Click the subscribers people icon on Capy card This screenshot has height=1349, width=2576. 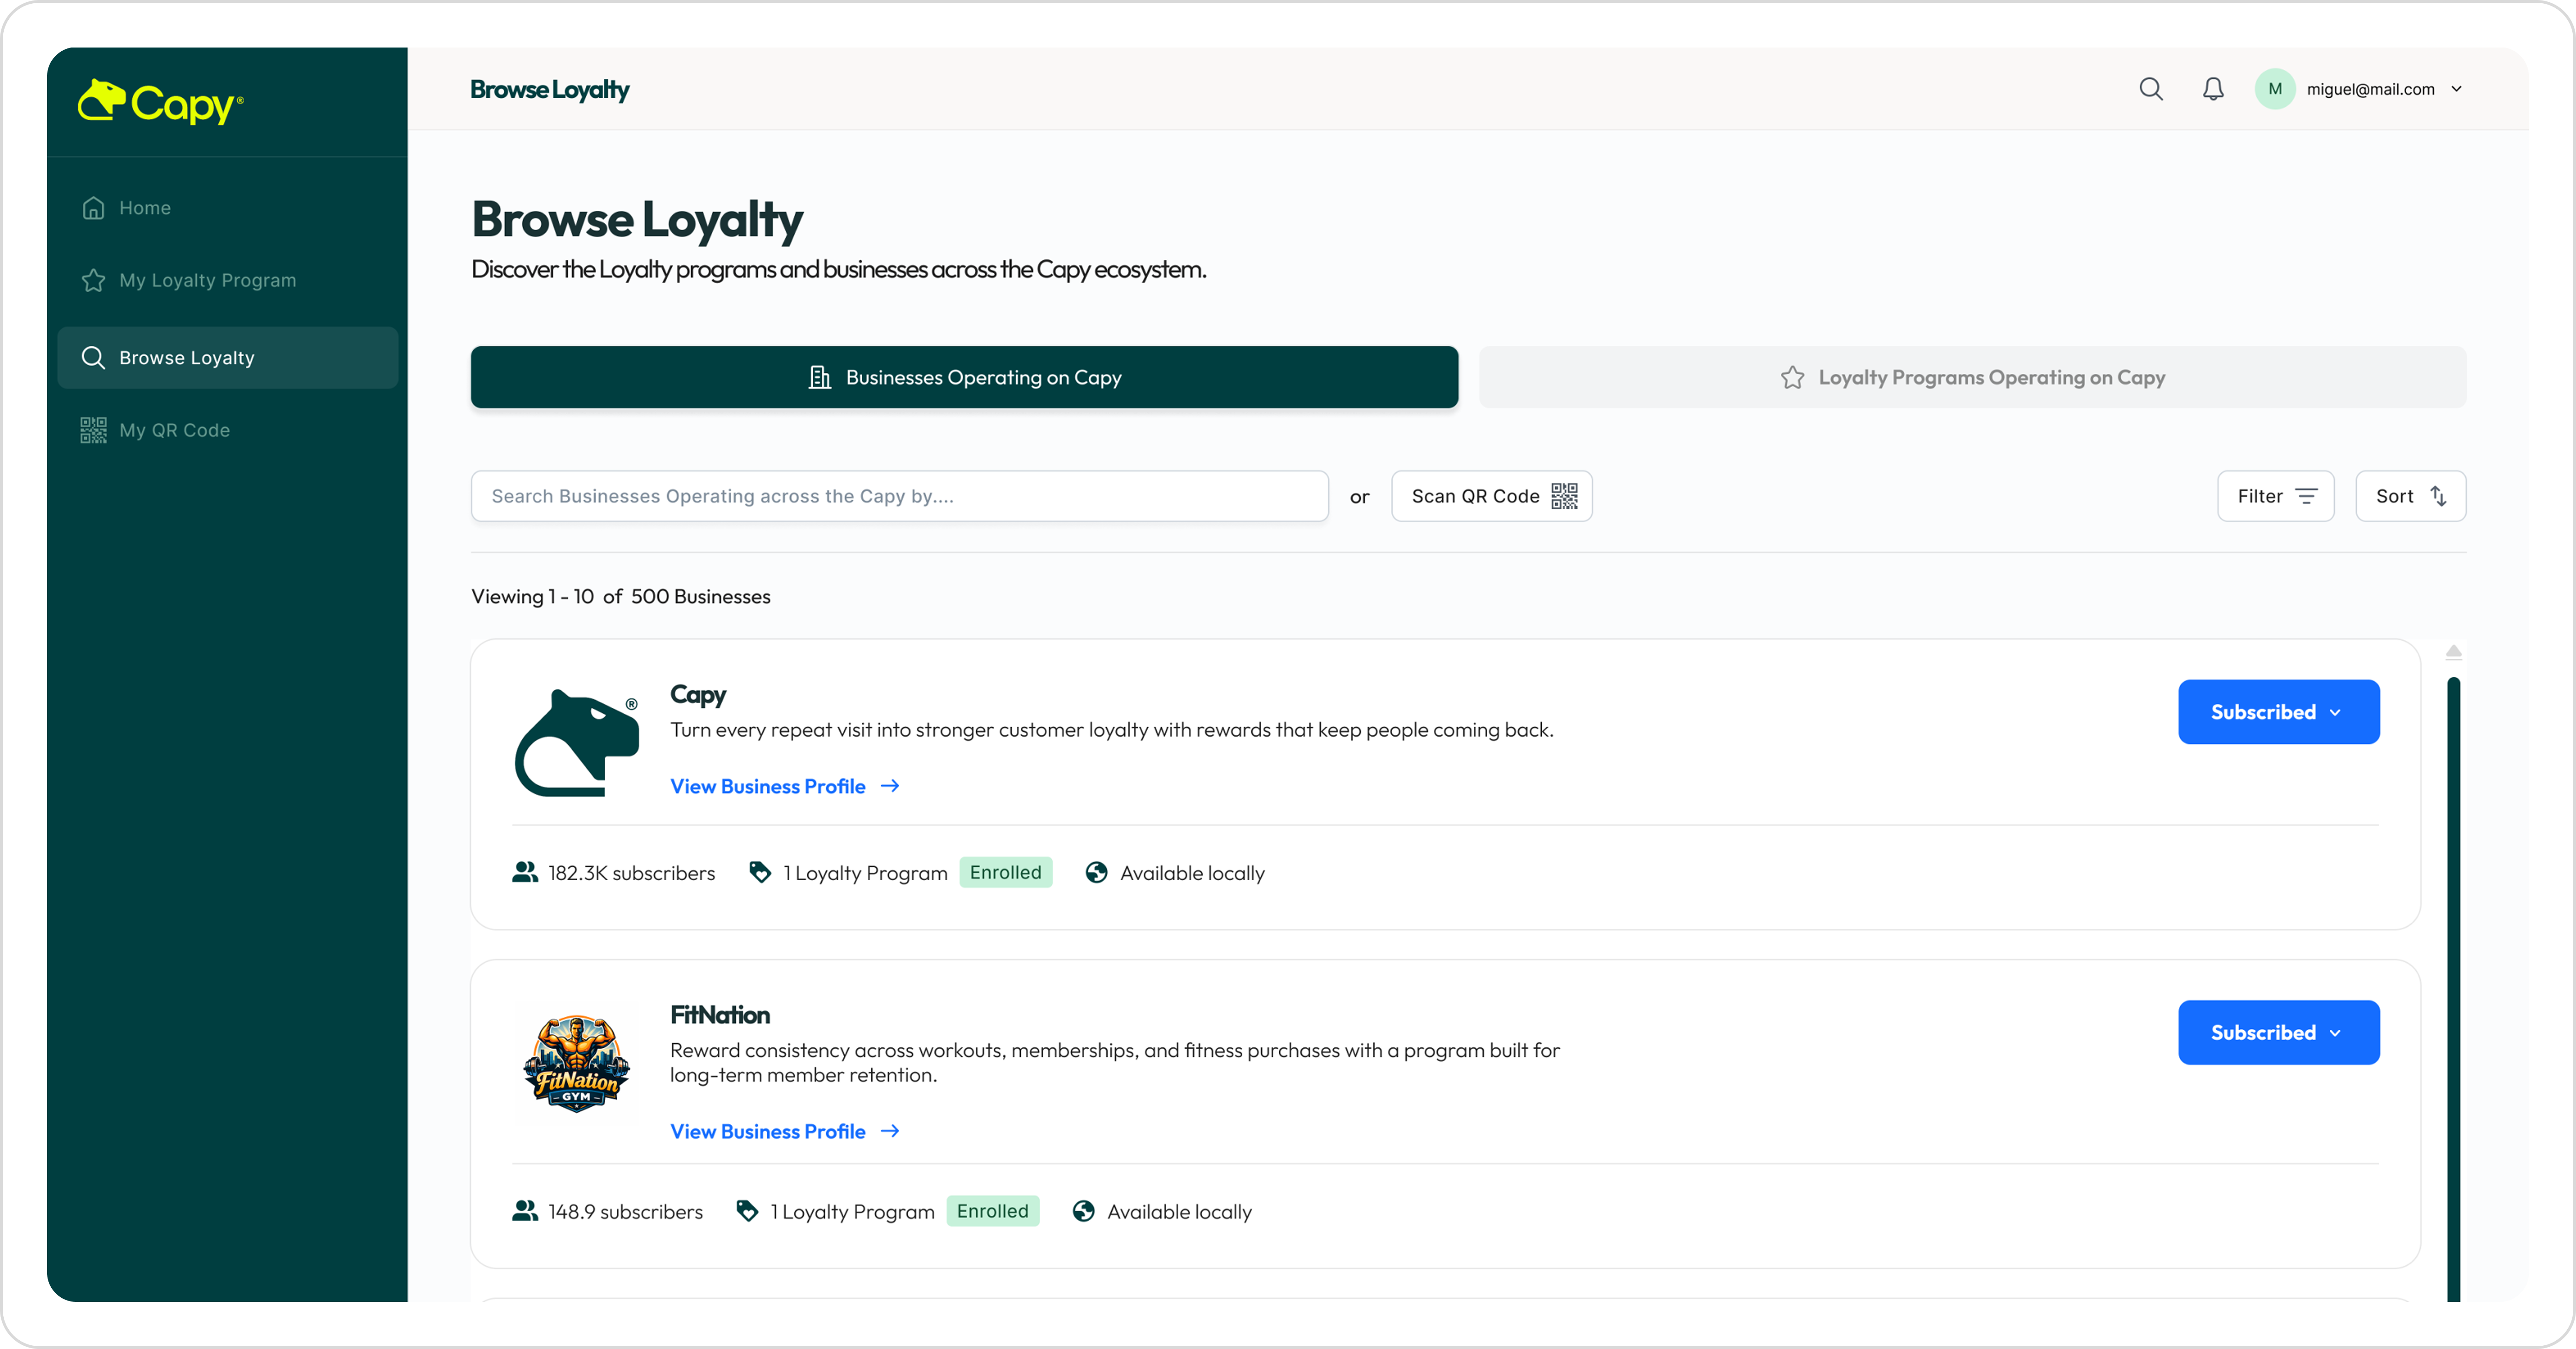point(525,873)
